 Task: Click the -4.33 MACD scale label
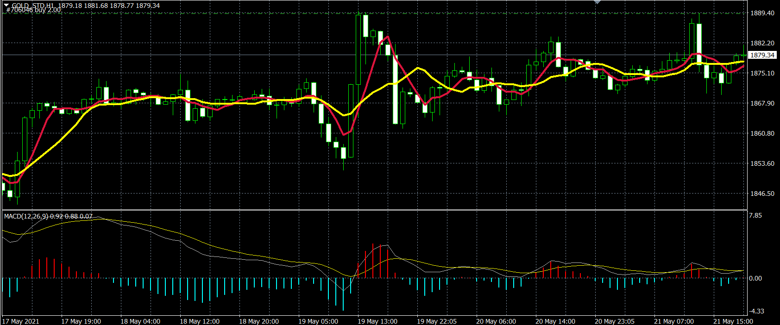point(756,311)
